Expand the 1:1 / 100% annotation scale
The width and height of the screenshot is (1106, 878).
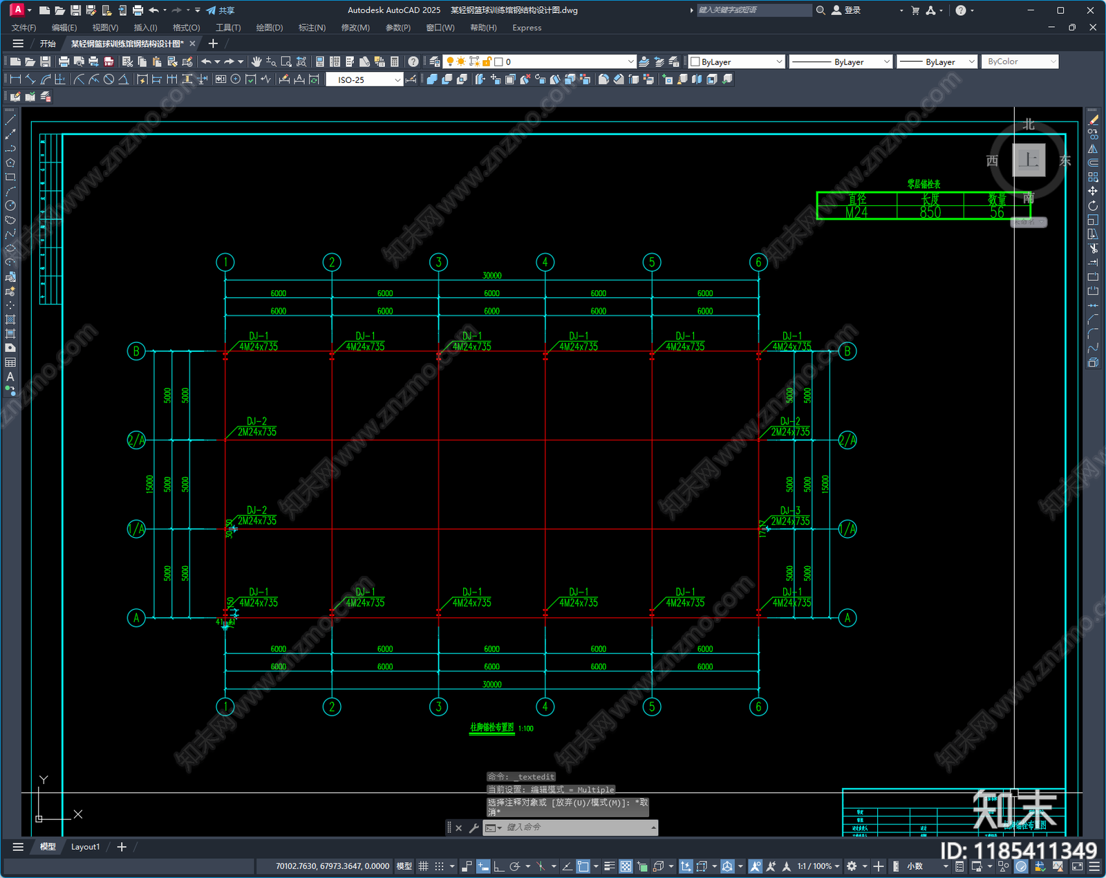coord(818,866)
